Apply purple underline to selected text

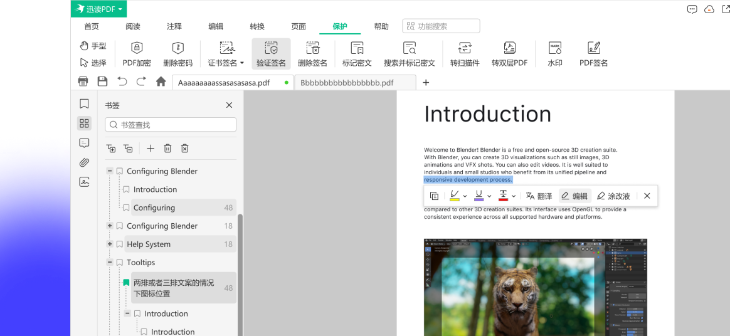pyautogui.click(x=479, y=196)
